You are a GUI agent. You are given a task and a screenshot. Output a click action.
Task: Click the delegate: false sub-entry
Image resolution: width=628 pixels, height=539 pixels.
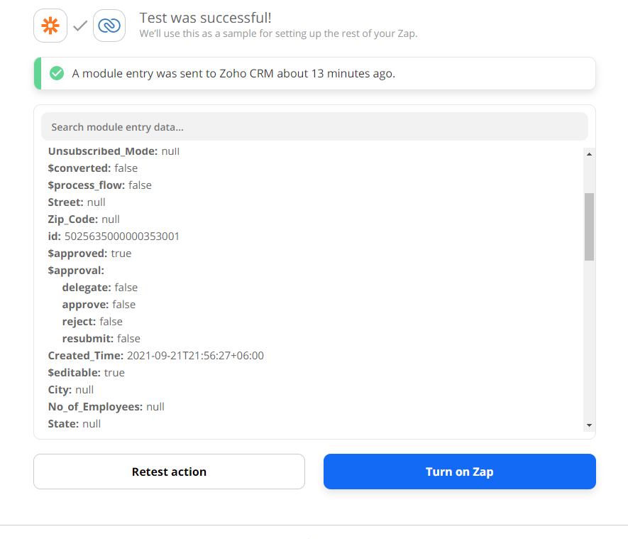pyautogui.click(x=100, y=287)
